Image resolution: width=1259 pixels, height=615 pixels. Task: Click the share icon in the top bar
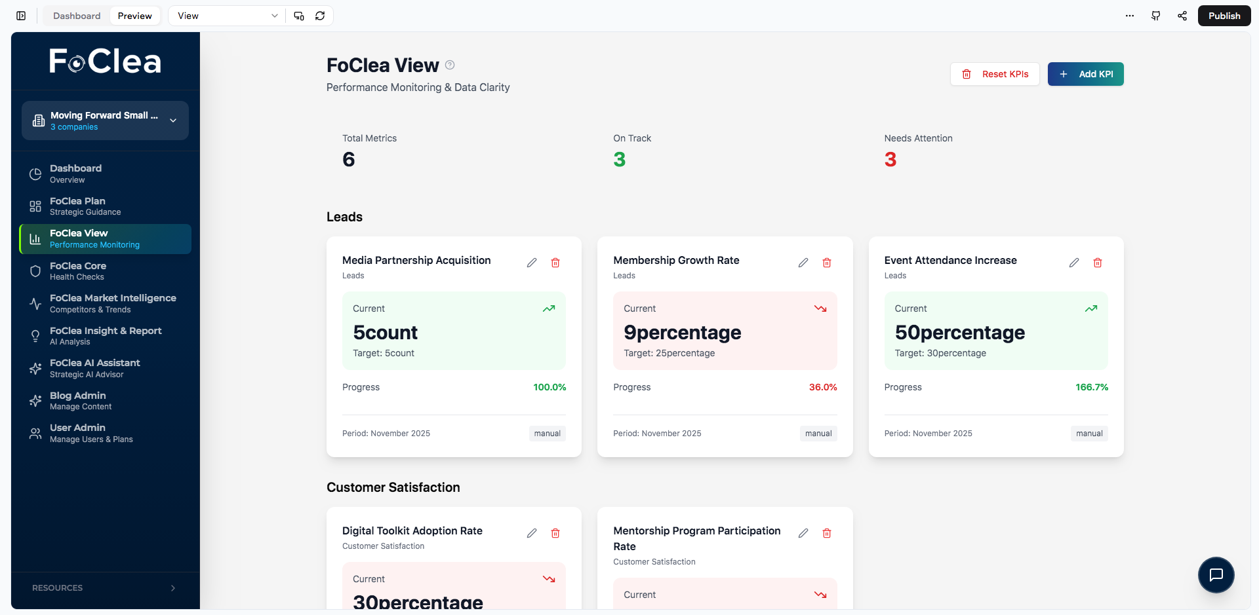[x=1182, y=15]
